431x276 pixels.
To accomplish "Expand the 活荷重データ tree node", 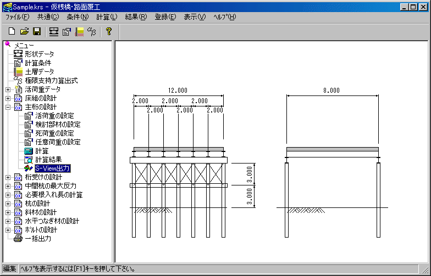I will (x=8, y=89).
